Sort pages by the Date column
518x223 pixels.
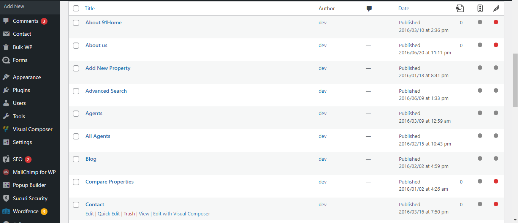(x=404, y=8)
